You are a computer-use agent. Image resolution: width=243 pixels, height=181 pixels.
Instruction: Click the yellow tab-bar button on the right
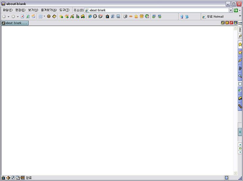[x=223, y=23]
